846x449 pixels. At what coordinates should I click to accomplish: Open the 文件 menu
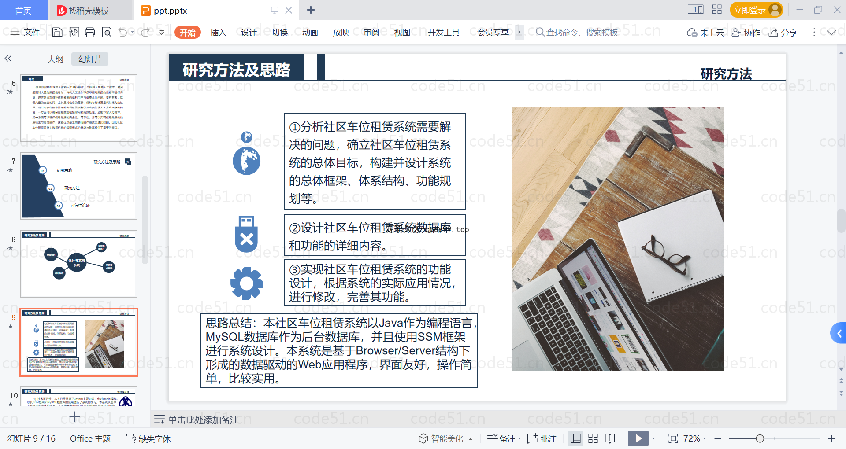coord(25,32)
